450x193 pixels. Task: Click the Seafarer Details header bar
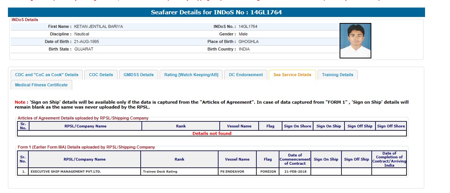point(216,12)
